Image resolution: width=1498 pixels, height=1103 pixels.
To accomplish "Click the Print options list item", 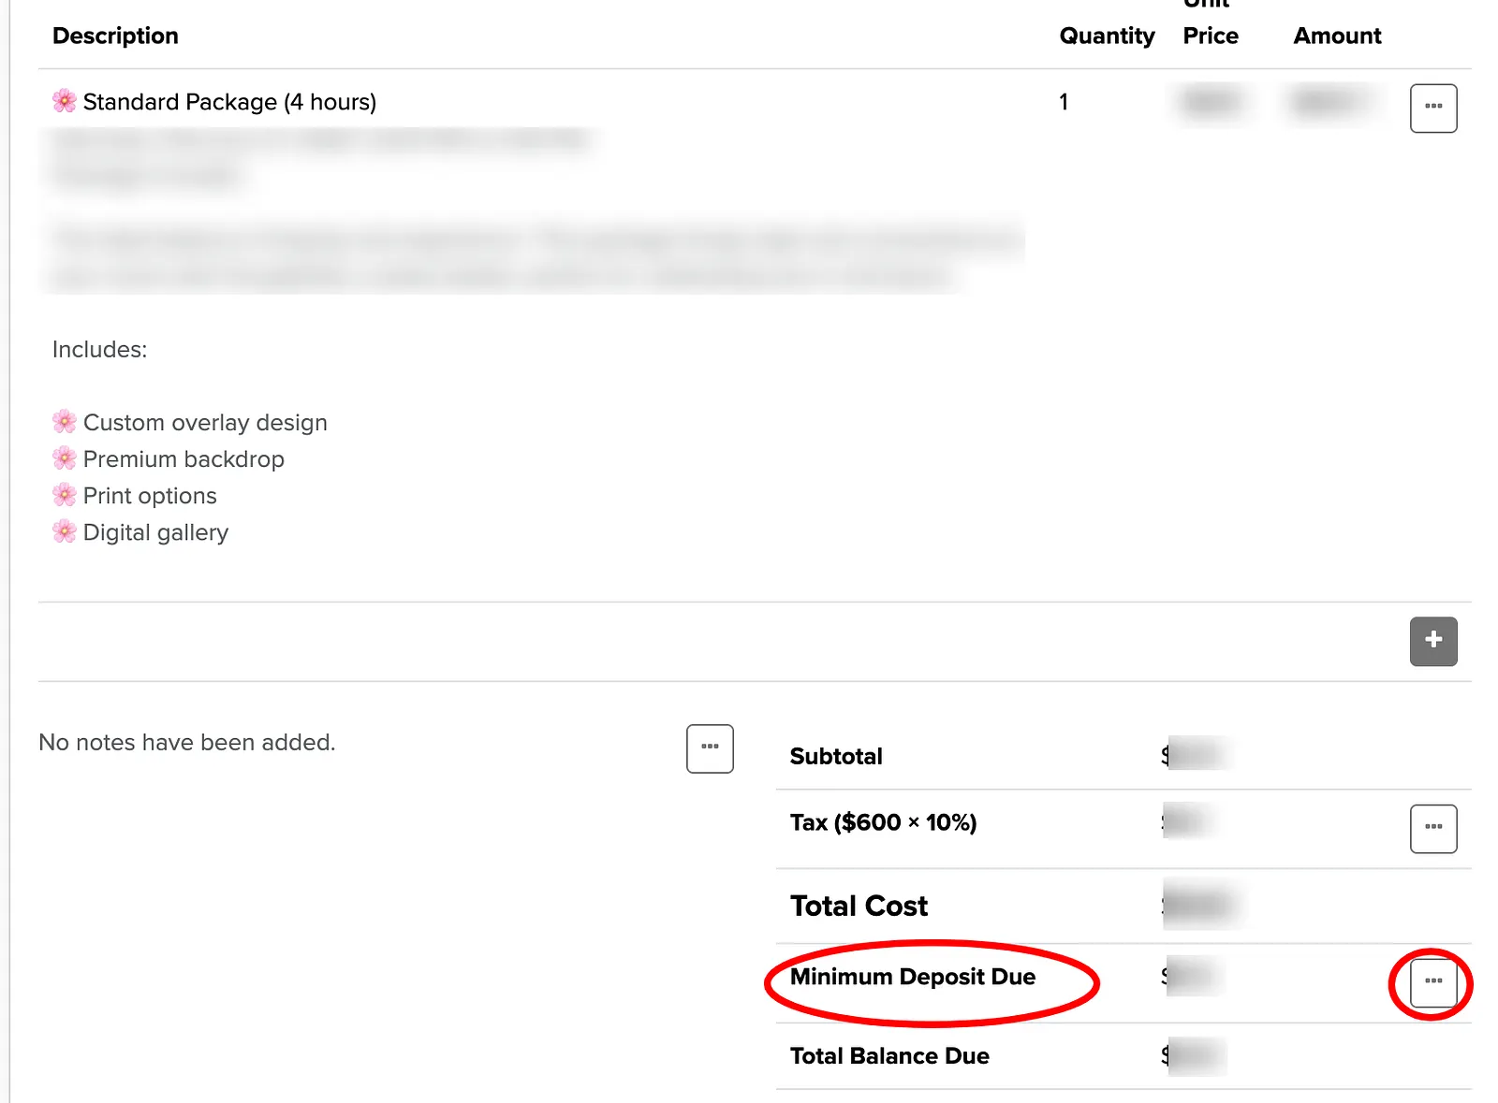I will pos(150,496).
